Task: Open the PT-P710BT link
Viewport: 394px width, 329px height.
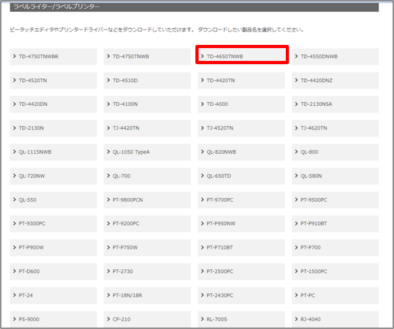Action: tap(242, 248)
